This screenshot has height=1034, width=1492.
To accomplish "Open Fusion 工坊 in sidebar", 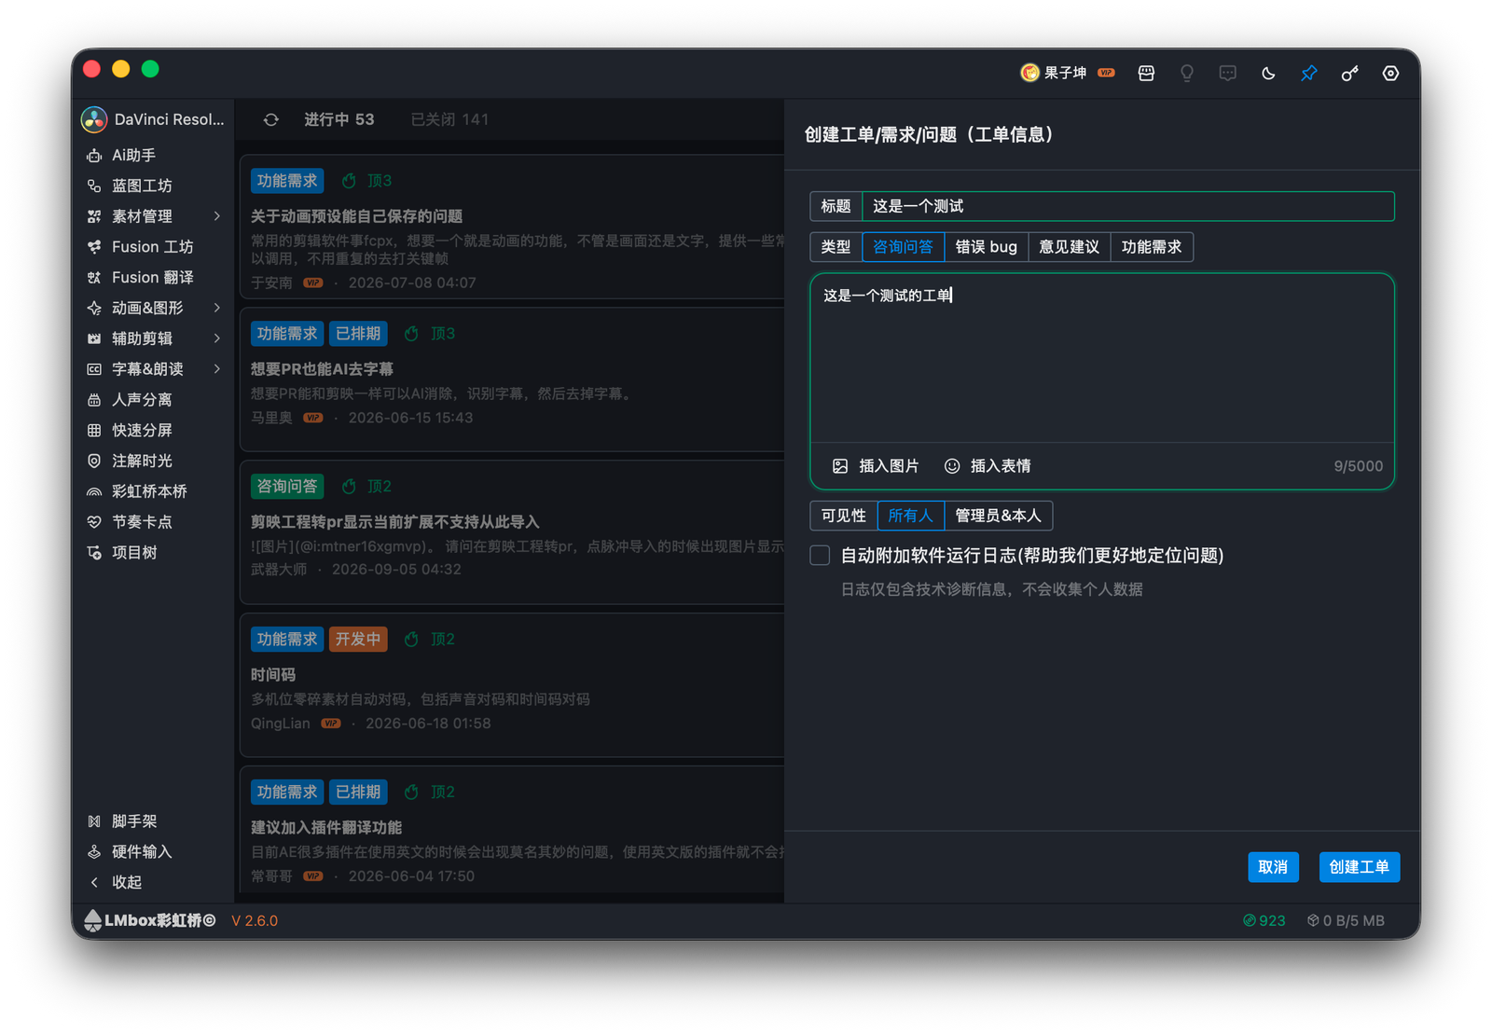I will (x=154, y=246).
